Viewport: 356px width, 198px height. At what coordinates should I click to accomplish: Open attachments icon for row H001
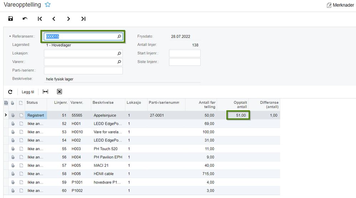pos(13,124)
